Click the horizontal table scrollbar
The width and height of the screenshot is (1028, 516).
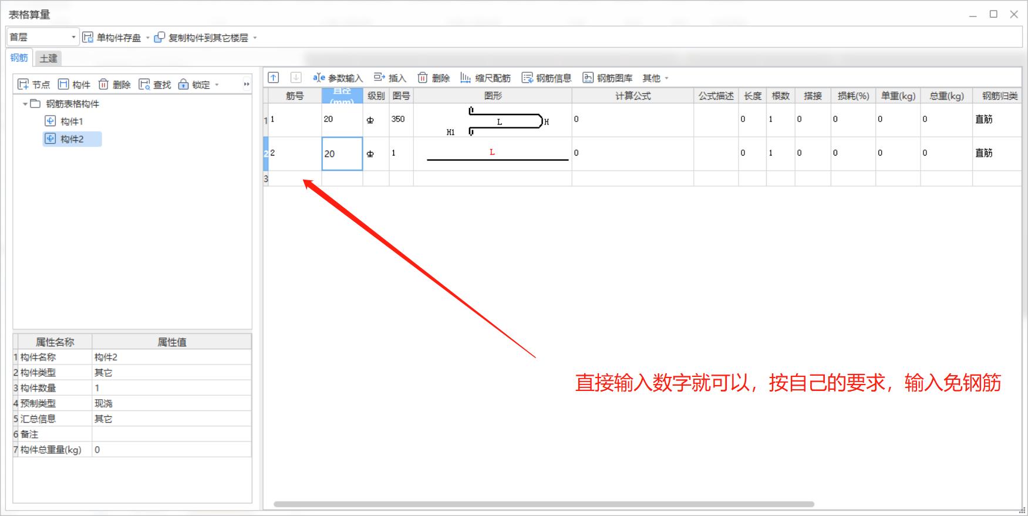point(544,504)
